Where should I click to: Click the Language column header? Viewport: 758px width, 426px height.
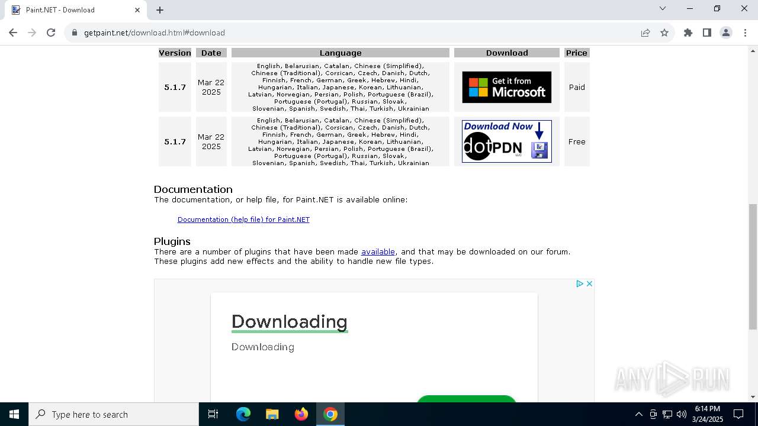click(x=341, y=53)
